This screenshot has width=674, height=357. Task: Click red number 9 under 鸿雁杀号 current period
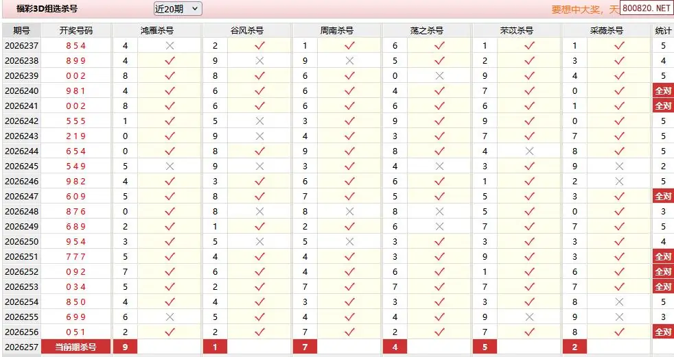125,347
